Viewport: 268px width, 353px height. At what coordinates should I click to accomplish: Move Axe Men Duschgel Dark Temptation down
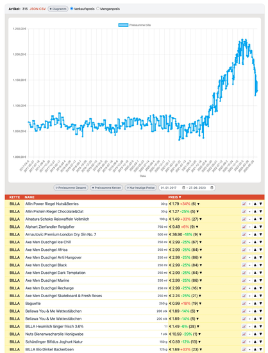(x=260, y=273)
